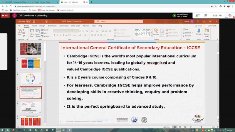Open the Comments button
235x132 pixels.
(x=211, y=26)
